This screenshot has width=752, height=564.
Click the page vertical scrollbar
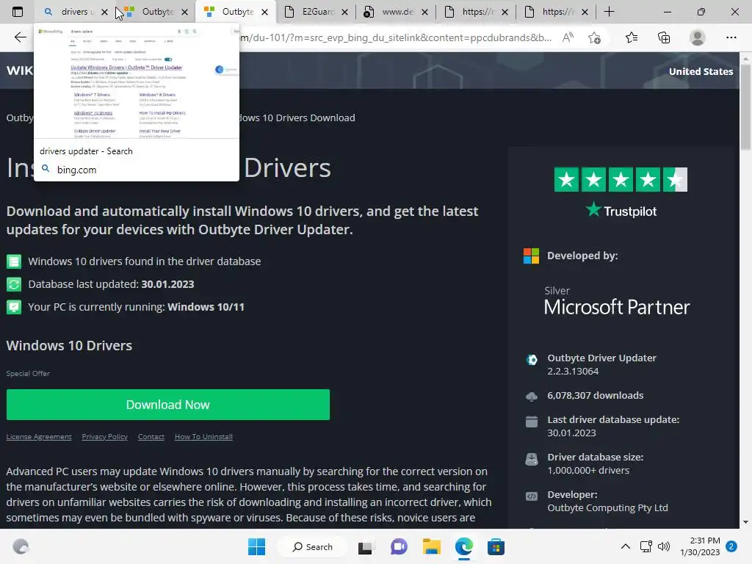(745, 106)
